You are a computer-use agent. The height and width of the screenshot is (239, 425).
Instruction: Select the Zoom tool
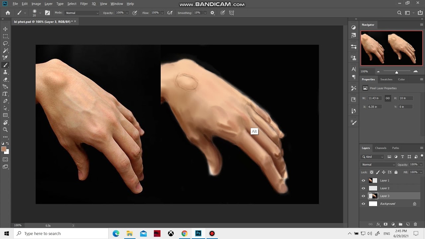point(5,130)
